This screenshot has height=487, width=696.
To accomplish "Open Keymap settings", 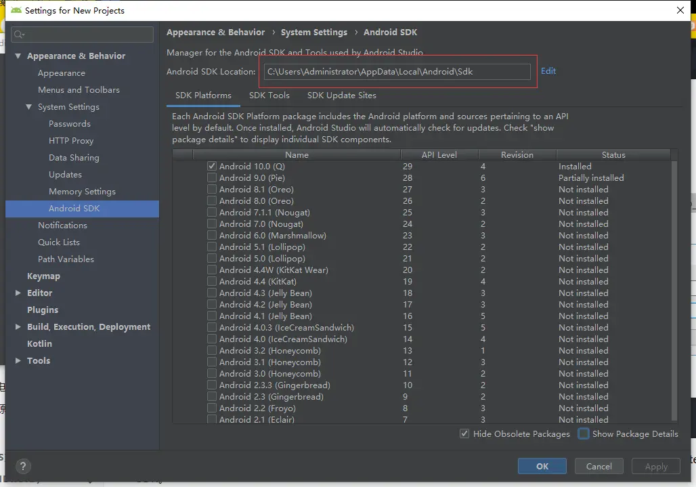I will (x=43, y=276).
